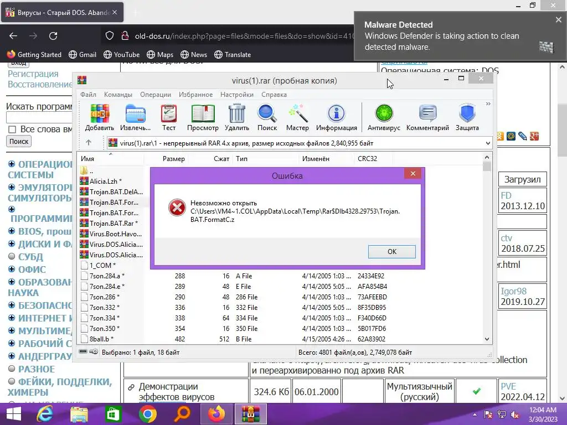Open File Explorer from taskbar

[79, 414]
